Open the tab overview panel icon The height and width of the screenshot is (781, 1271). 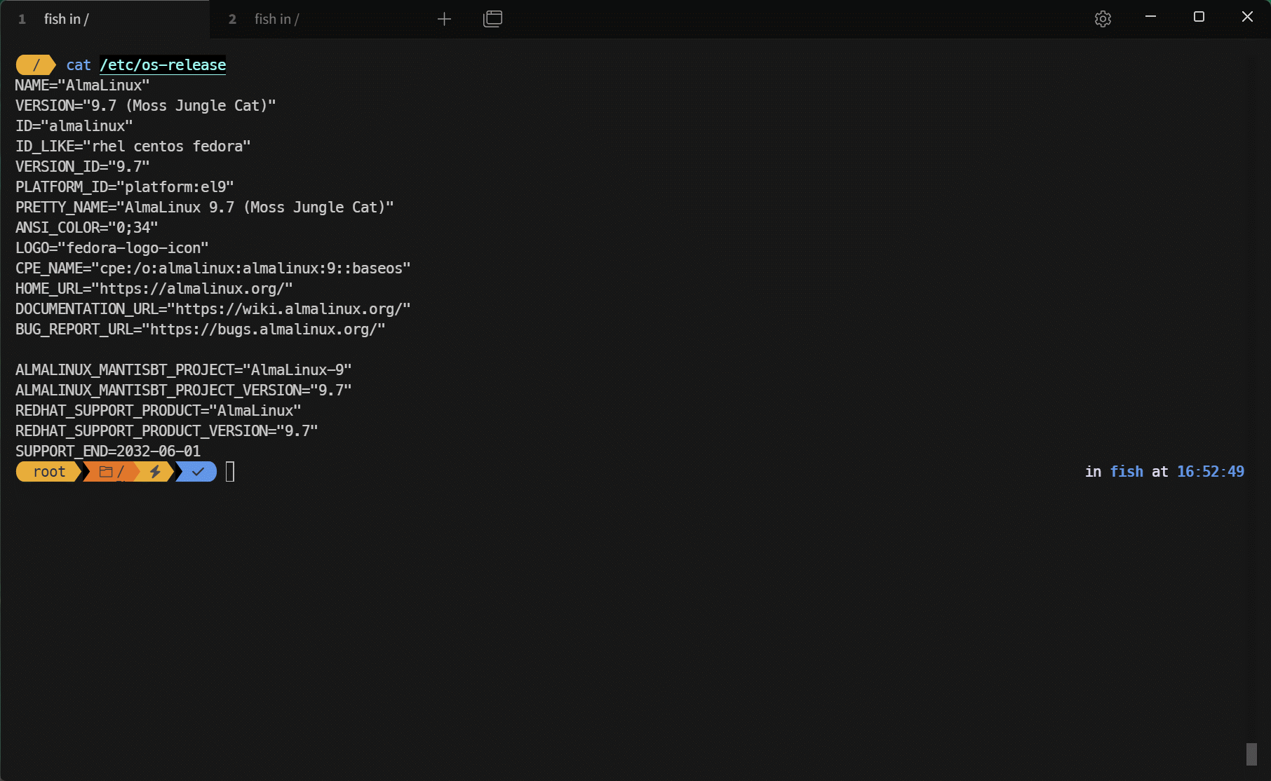[x=493, y=19]
